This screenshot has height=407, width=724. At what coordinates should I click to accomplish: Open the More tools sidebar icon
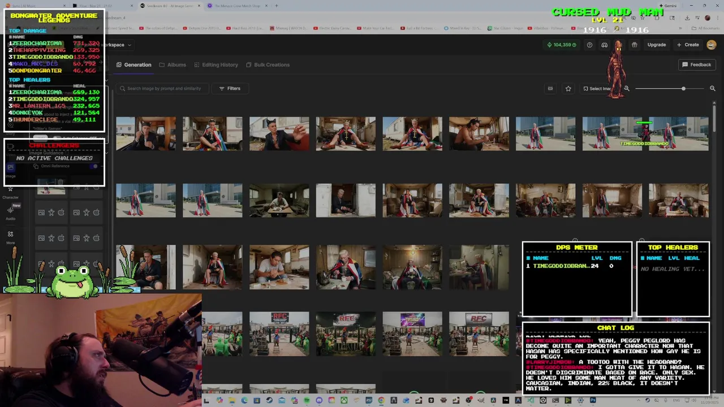point(10,237)
